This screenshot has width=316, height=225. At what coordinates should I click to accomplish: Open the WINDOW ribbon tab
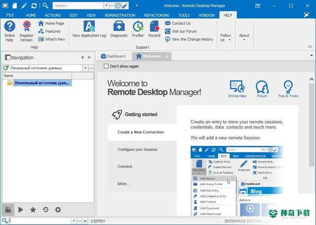click(206, 15)
